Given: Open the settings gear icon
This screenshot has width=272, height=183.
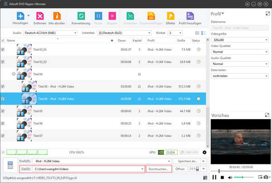Looking at the screenshot, I should coord(204,152).
